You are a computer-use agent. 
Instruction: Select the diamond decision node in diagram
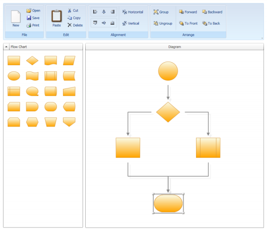pyautogui.click(x=168, y=112)
